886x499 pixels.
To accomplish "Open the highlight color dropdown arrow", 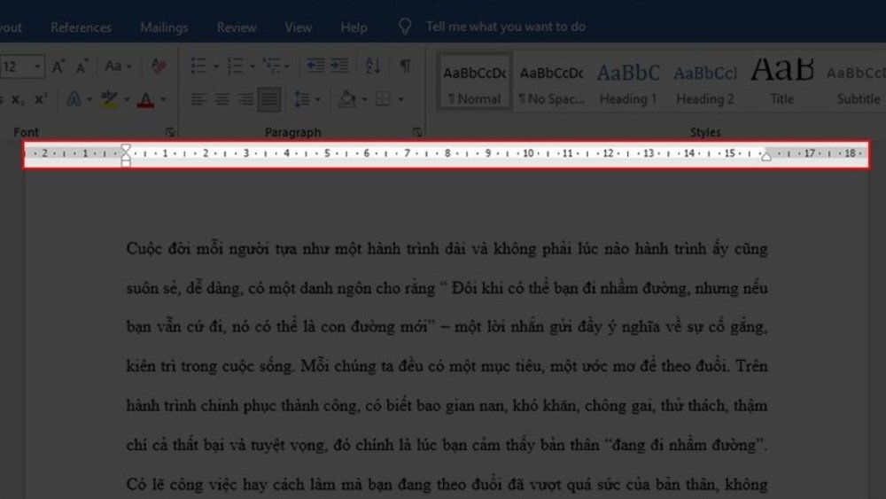I will (127, 100).
